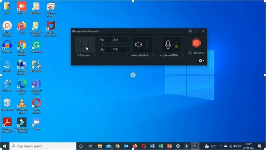Select the Microsoft Edge desktop icon
Viewport: 266px width, 150px height.
pos(22,87)
